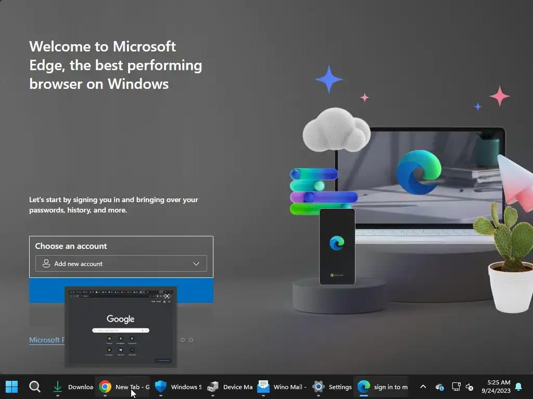
Task: Click the blue sign-in button
Action: (121, 290)
